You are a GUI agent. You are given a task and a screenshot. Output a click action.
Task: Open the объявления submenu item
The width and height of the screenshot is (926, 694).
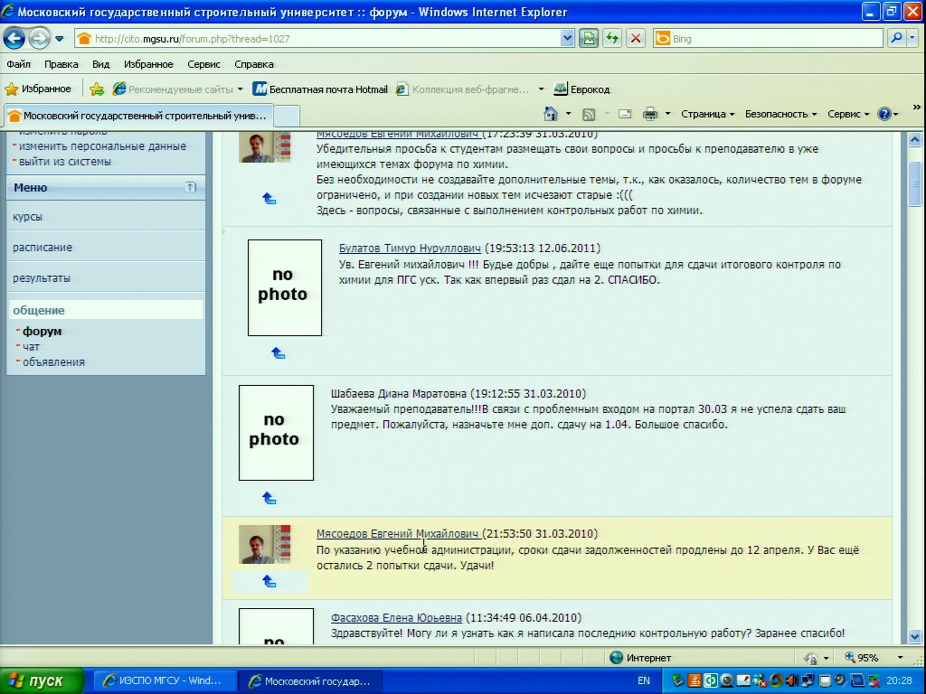tap(53, 362)
